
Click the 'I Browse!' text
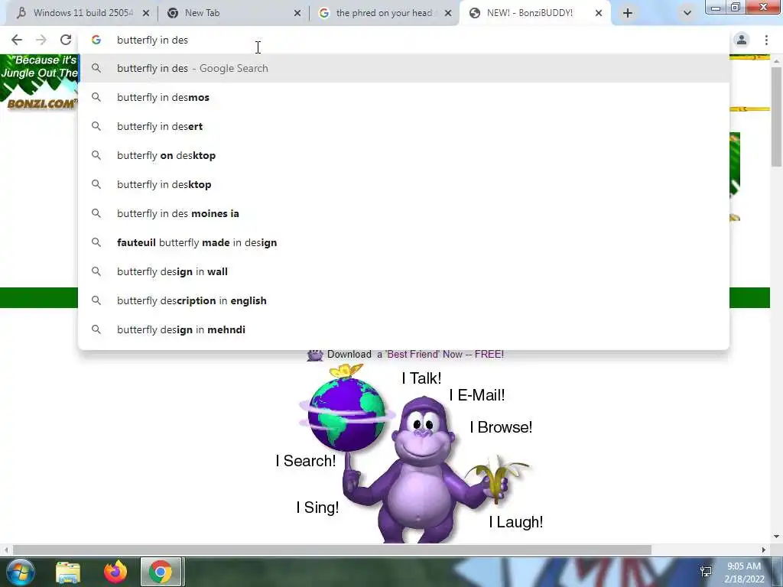[501, 427]
